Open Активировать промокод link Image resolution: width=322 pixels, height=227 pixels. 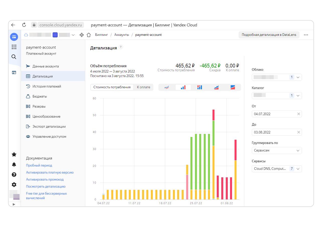tap(45, 180)
